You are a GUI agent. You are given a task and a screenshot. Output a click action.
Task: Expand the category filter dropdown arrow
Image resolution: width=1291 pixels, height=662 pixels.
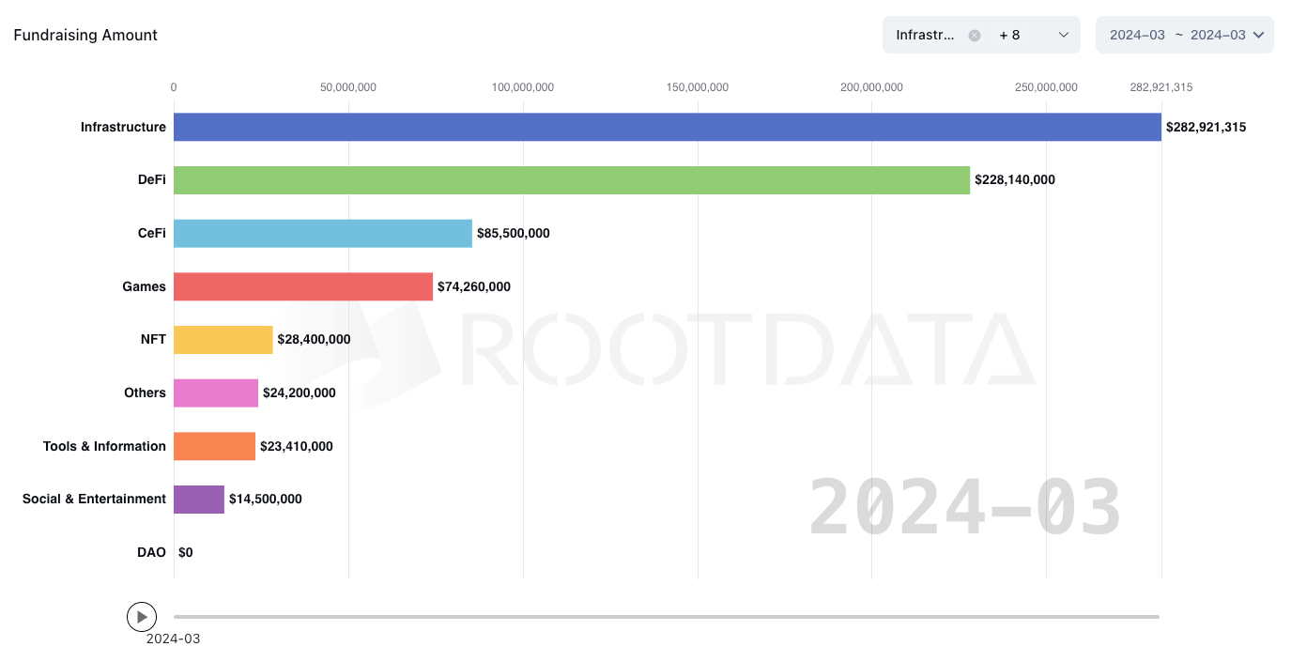click(1064, 35)
